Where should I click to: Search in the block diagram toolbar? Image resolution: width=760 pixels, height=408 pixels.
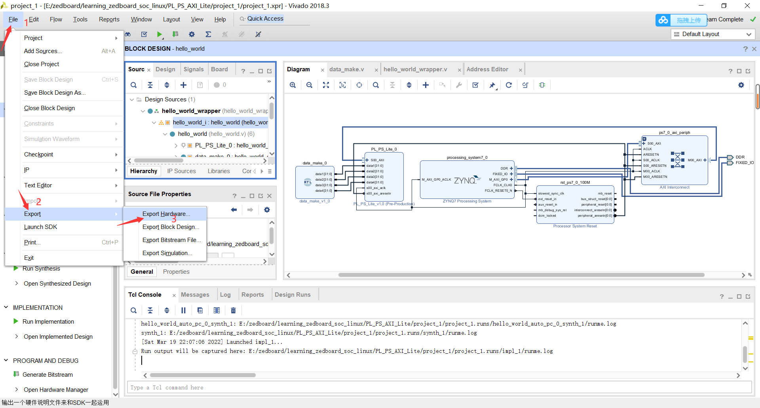[376, 85]
